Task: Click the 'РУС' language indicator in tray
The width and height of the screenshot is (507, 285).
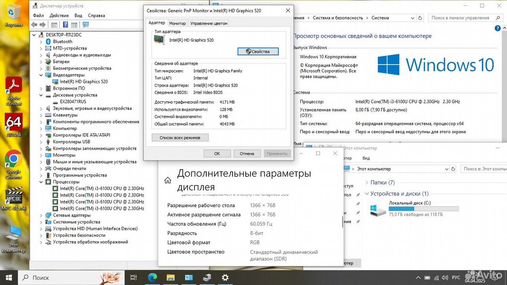Action: pos(456,277)
